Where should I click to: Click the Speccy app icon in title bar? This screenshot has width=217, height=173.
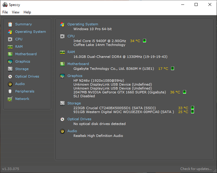coord(5,4)
